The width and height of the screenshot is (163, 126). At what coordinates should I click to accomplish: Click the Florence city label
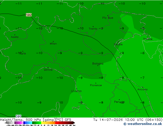pos(96,85)
